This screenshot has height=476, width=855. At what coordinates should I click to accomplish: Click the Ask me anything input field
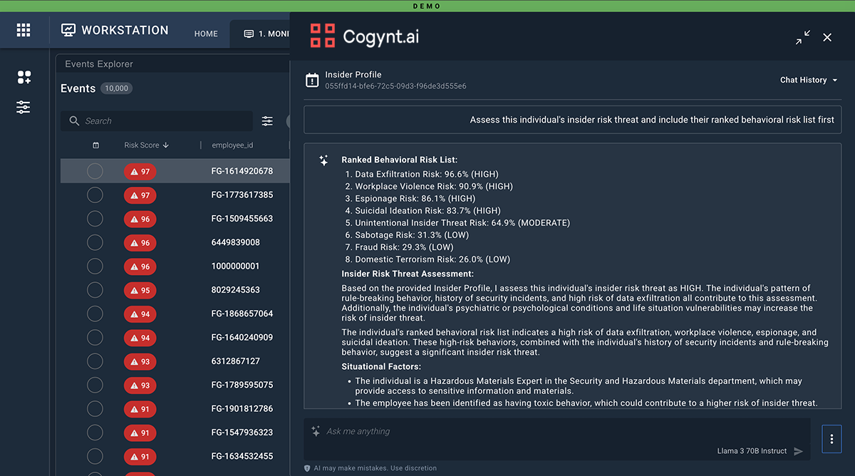(557, 439)
